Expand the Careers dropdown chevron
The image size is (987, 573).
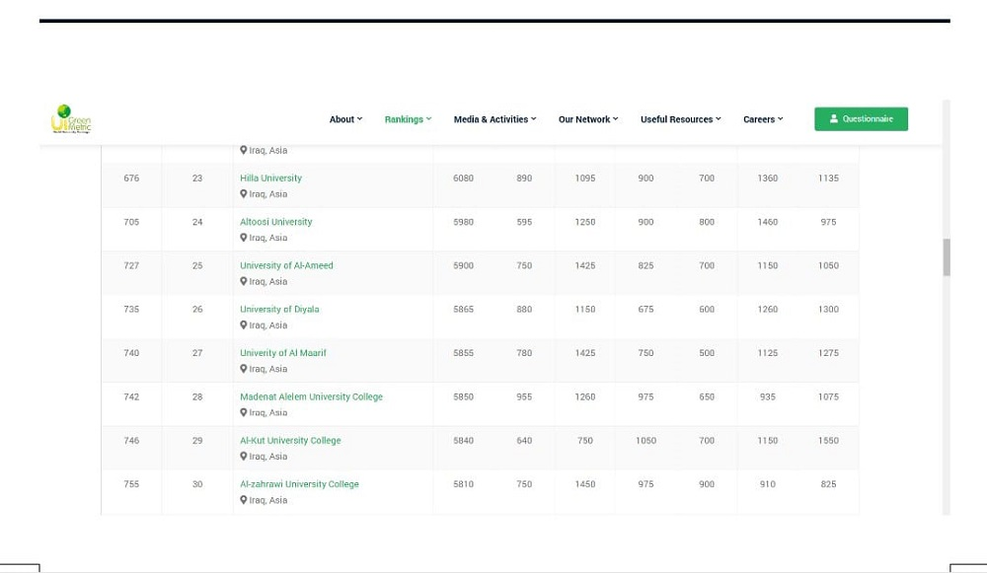pos(781,119)
